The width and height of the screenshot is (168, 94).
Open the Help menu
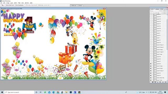(31, 3)
